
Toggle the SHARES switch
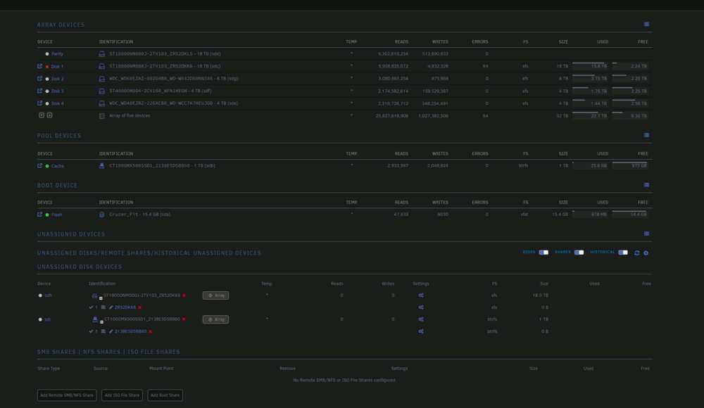click(x=579, y=253)
